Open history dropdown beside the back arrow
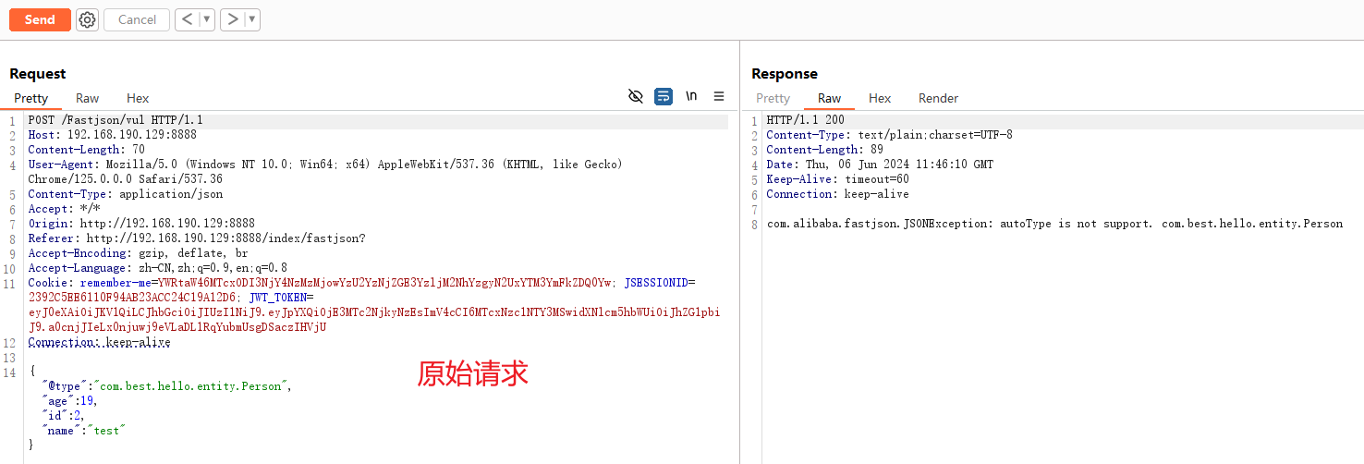The image size is (1364, 464). (x=207, y=19)
